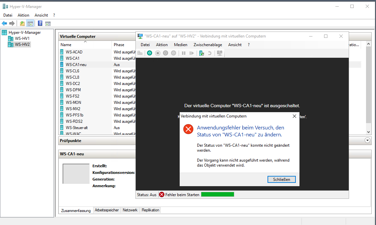Click the Name column sort arrow

85,41
